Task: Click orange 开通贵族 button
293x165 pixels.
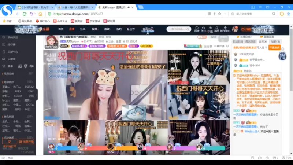Action: coord(274,48)
